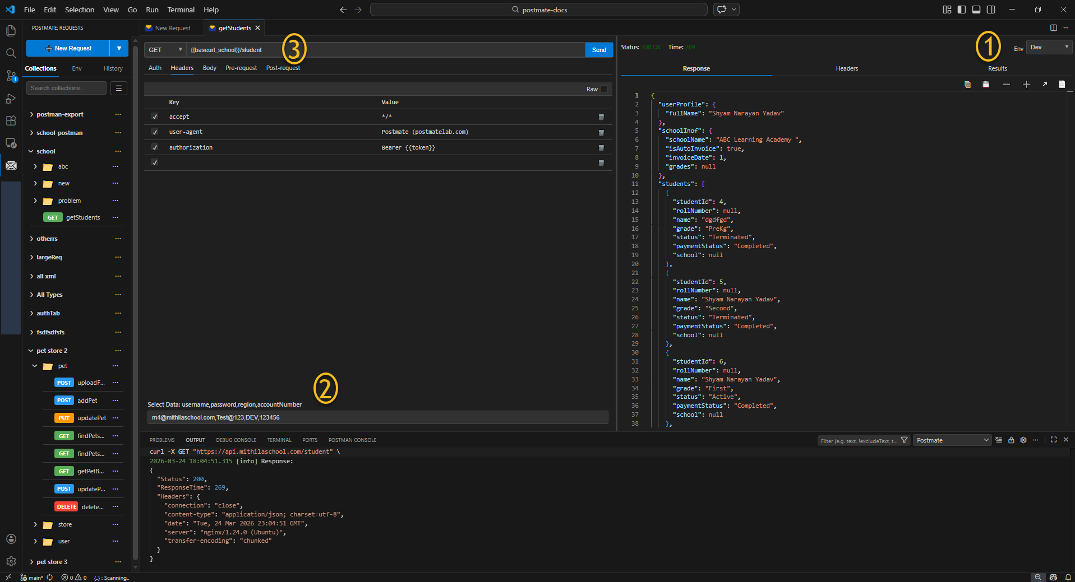Disable the user-agent header checkbox
The height and width of the screenshot is (582, 1075).
(x=155, y=132)
